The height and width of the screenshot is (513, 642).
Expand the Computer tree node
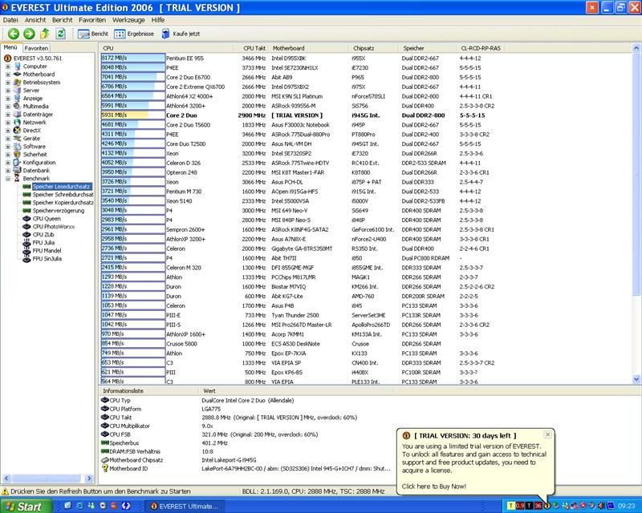pyautogui.click(x=8, y=67)
